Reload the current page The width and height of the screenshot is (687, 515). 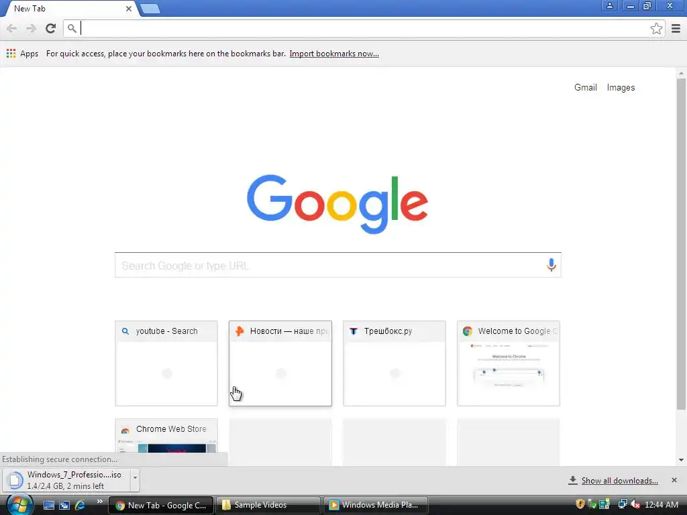pyautogui.click(x=50, y=28)
